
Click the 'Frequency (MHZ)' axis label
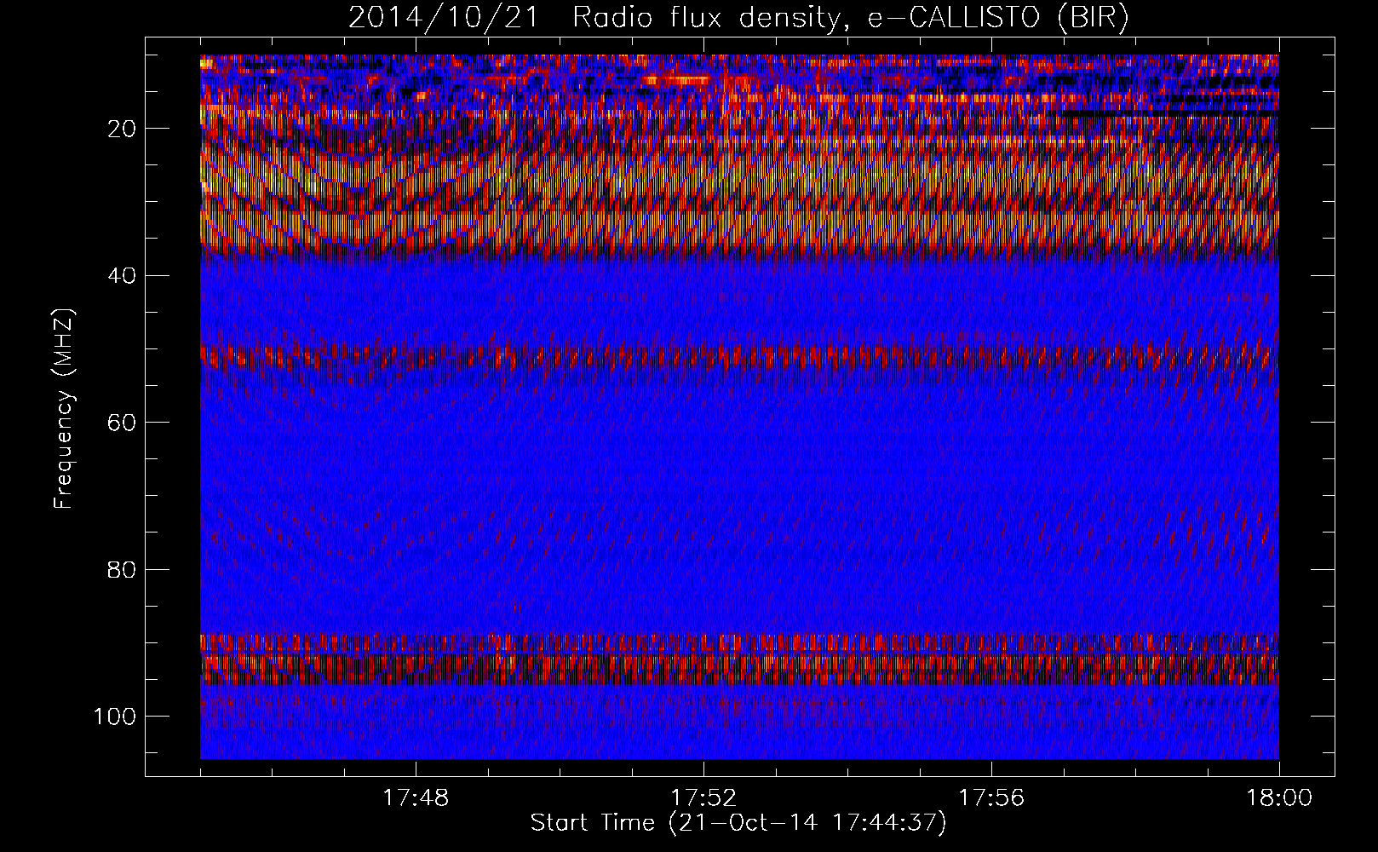coord(64,409)
